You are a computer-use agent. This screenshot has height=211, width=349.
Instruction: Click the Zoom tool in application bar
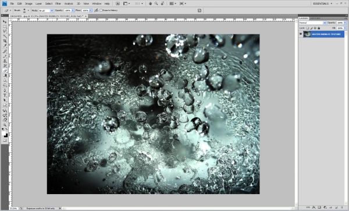156,3
